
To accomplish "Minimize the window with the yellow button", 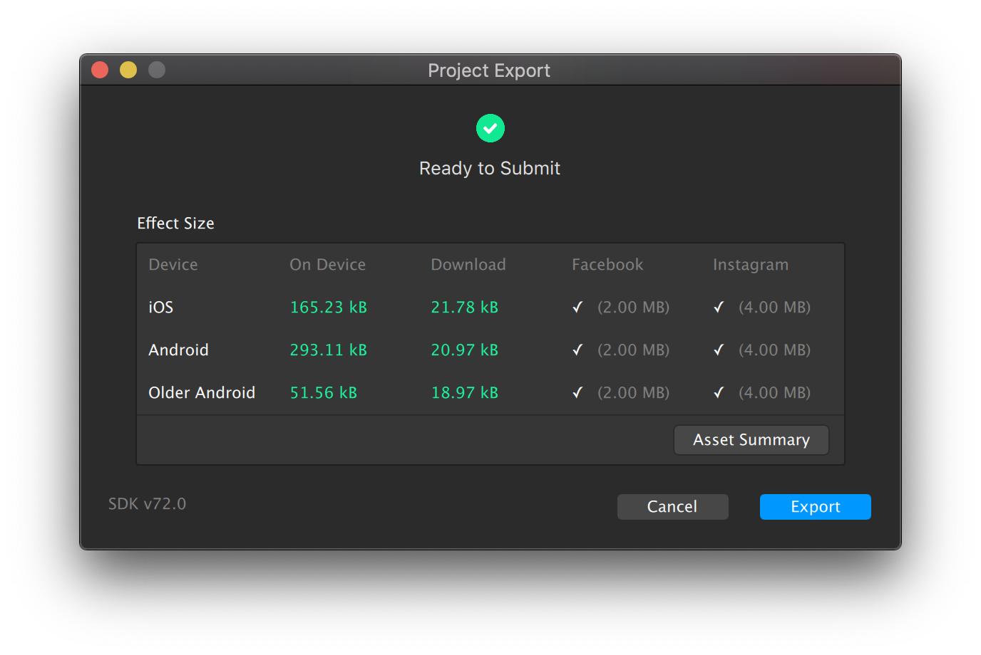I will [x=128, y=70].
